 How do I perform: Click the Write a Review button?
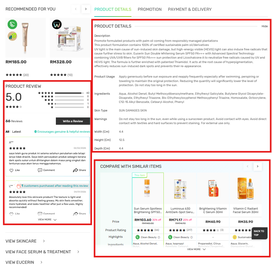coord(73,121)
